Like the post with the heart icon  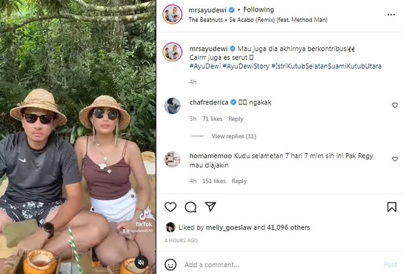[171, 207]
